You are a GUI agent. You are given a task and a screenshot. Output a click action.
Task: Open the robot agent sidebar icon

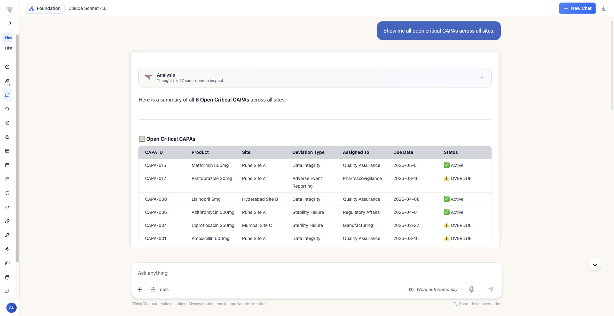pos(7,137)
